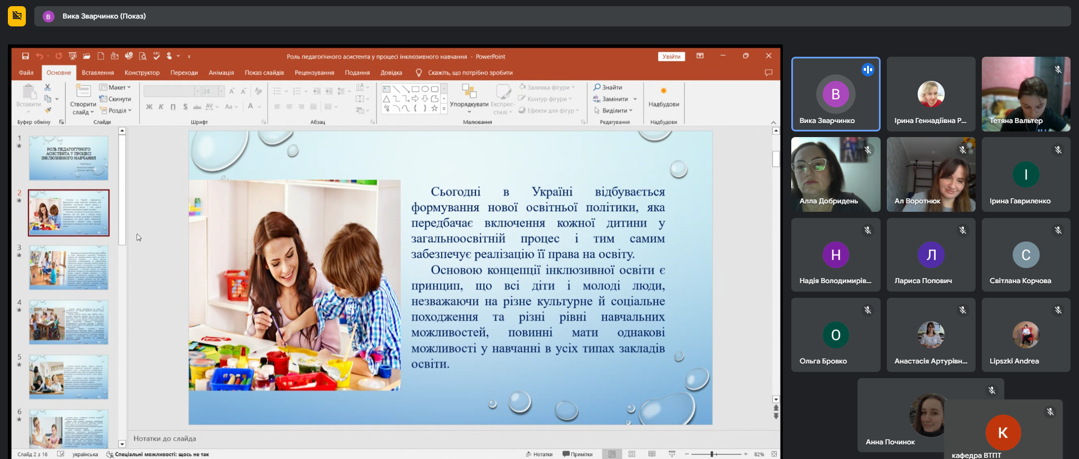Run the ABC spelling check icon
Image resolution: width=1079 pixels, height=459 pixels.
(x=156, y=56)
